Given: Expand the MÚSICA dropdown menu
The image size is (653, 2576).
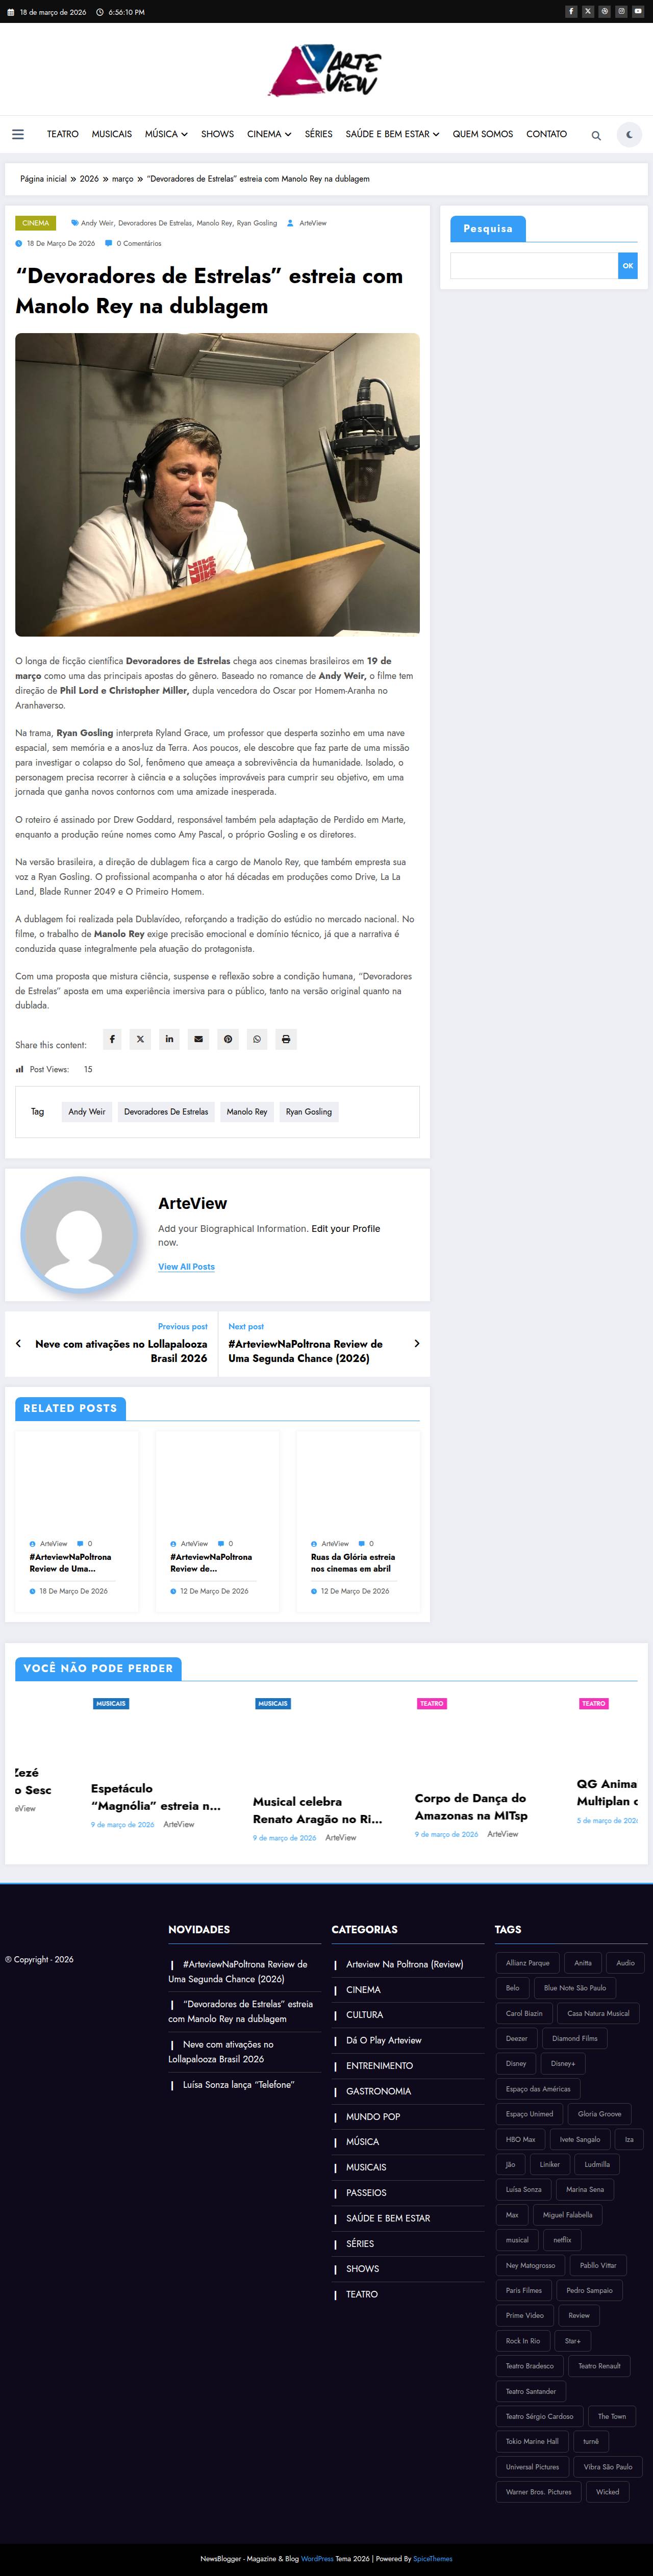Looking at the screenshot, I should 166,134.
